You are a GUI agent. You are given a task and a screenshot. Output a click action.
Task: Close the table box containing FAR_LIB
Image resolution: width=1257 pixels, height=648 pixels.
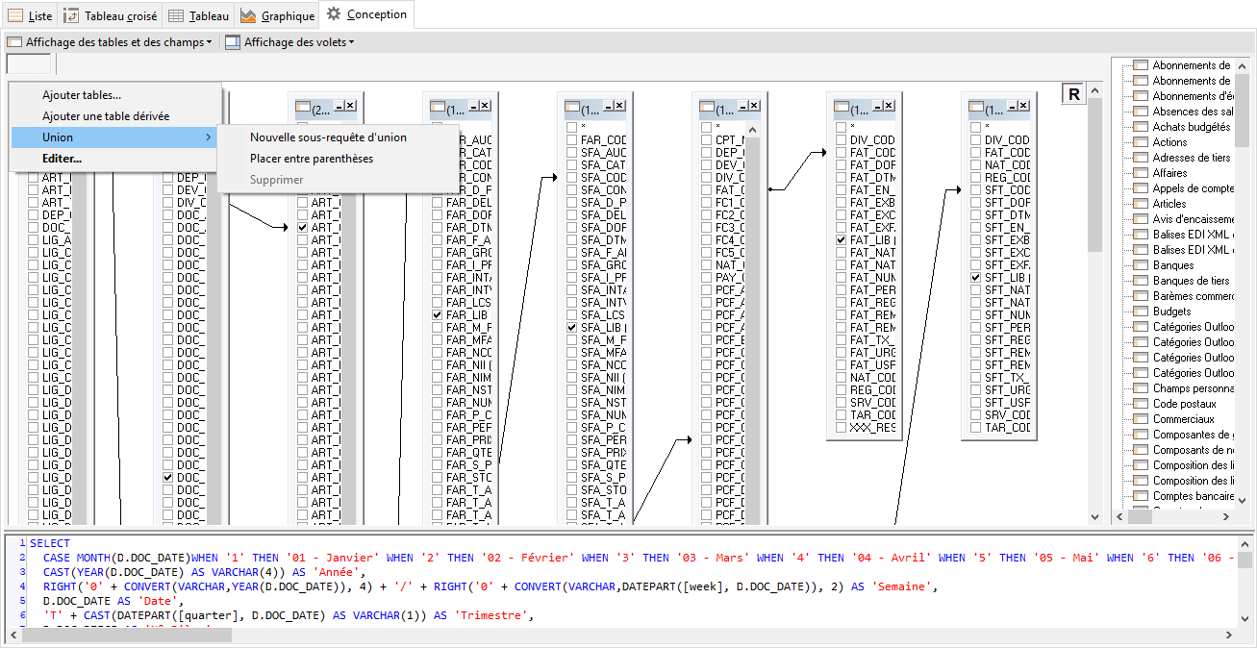click(x=485, y=106)
